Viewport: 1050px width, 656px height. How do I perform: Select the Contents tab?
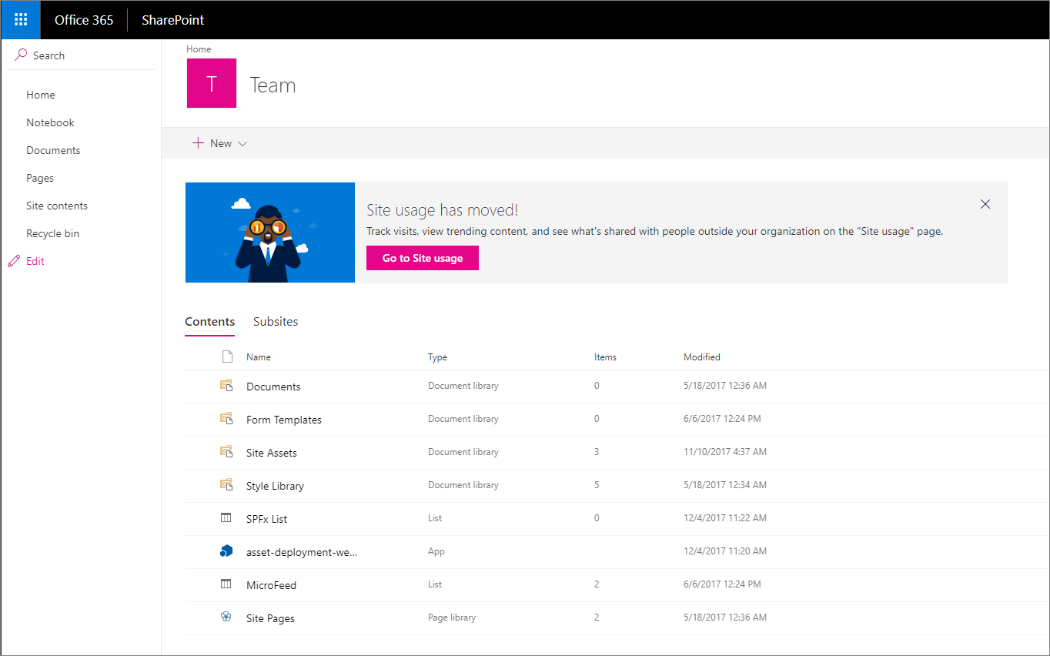pyautogui.click(x=209, y=321)
